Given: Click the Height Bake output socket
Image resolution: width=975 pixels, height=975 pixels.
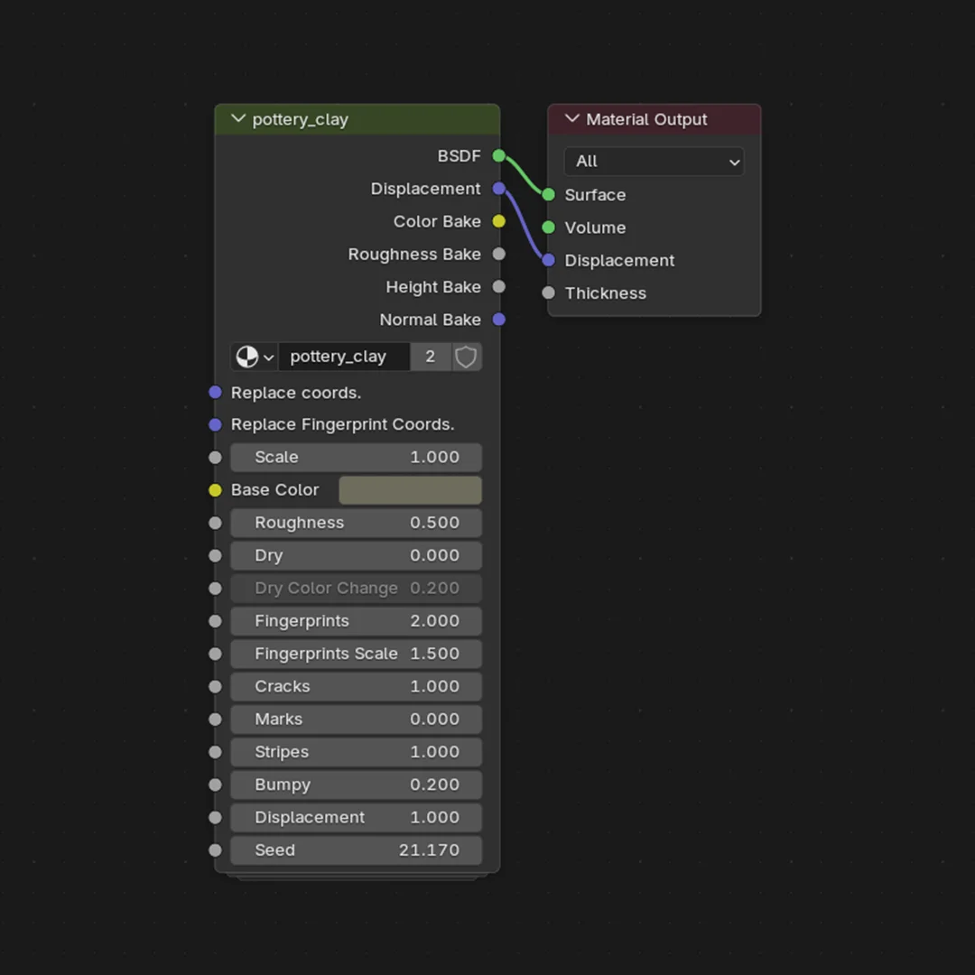Looking at the screenshot, I should click(498, 286).
